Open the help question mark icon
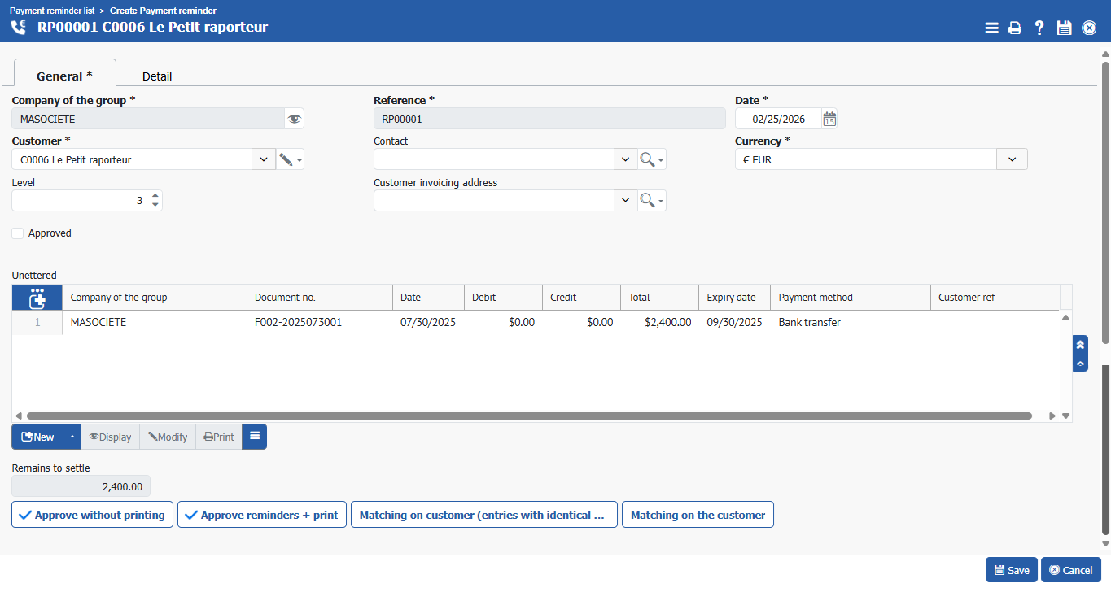The width and height of the screenshot is (1111, 592). tap(1039, 28)
